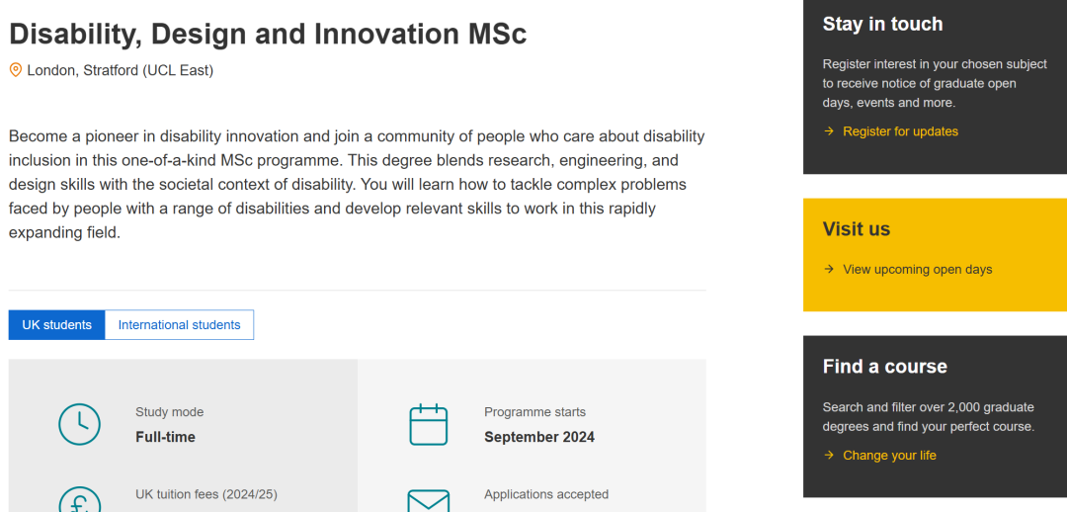The image size is (1067, 512).
Task: Click the orange location pin icon
Action: pos(15,70)
